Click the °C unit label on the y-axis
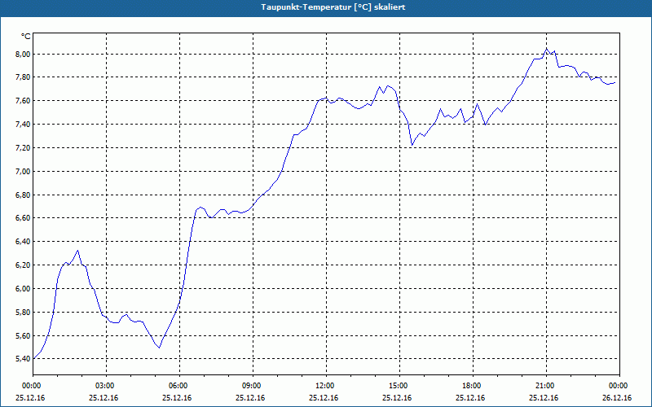The width and height of the screenshot is (652, 407). click(25, 37)
